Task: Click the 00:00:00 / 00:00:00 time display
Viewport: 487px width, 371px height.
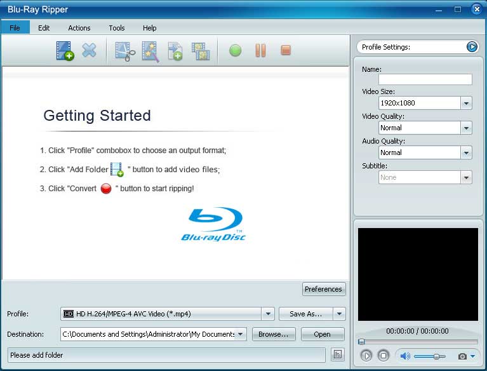Action: click(417, 331)
